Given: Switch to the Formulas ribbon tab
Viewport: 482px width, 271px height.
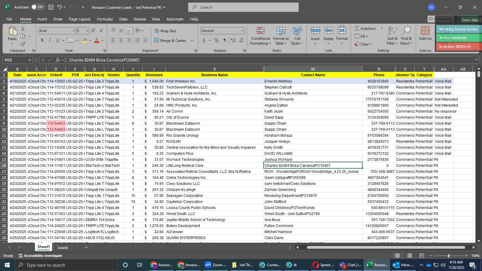Looking at the screenshot, I should pos(105,19).
